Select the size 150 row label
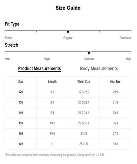 click(x=21, y=123)
